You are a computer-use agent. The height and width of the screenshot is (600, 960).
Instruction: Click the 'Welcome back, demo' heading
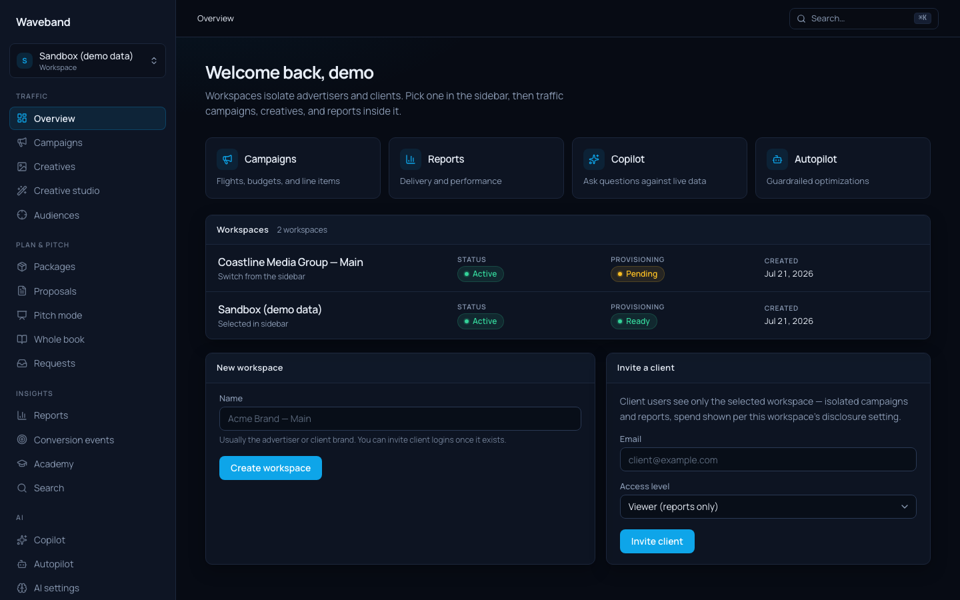pyautogui.click(x=289, y=73)
